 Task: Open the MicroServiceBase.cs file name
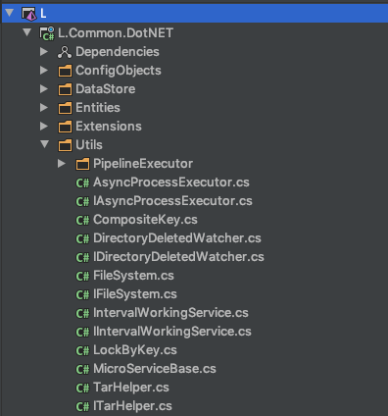[155, 369]
